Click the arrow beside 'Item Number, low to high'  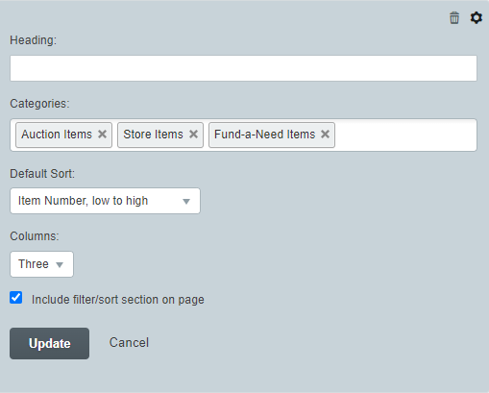(x=186, y=201)
